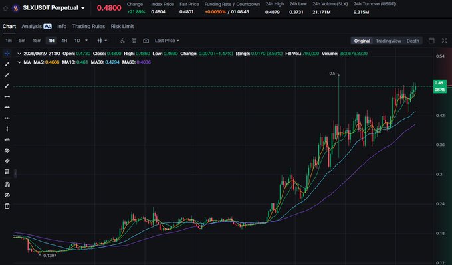The width and height of the screenshot is (452, 265).
Task: Select the Fibonacci retracement tool
Action: point(7,172)
